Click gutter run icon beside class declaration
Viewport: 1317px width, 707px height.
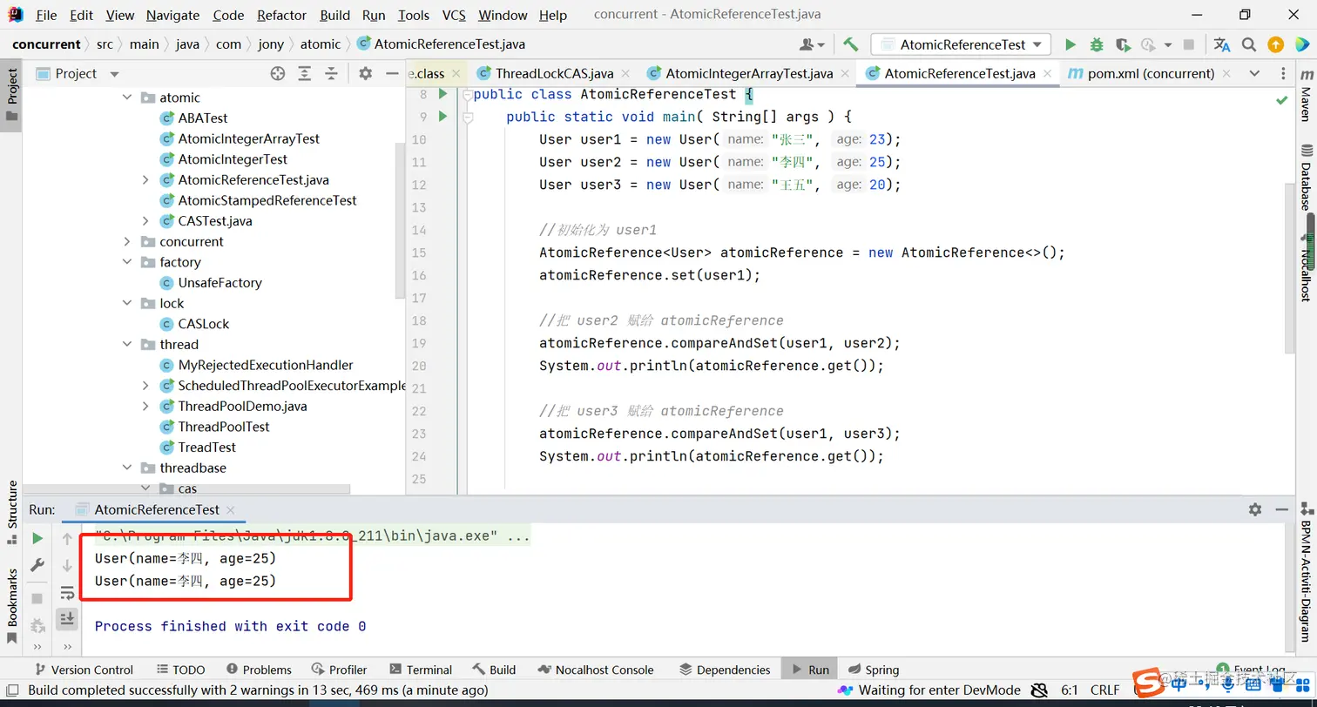coord(442,94)
